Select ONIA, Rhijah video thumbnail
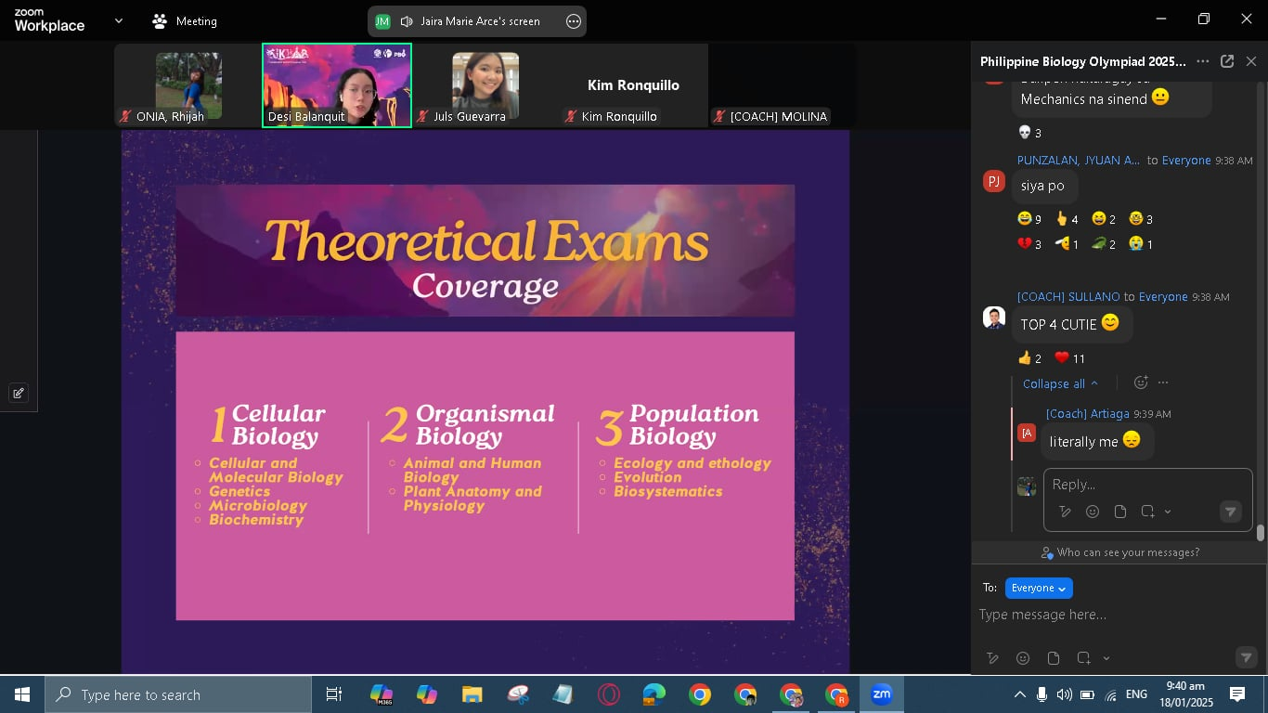Screen dimensions: 1268x713 [188, 84]
